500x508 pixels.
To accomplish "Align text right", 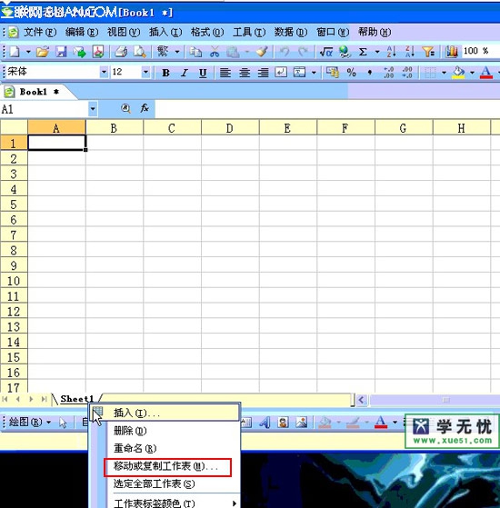I will (263, 73).
